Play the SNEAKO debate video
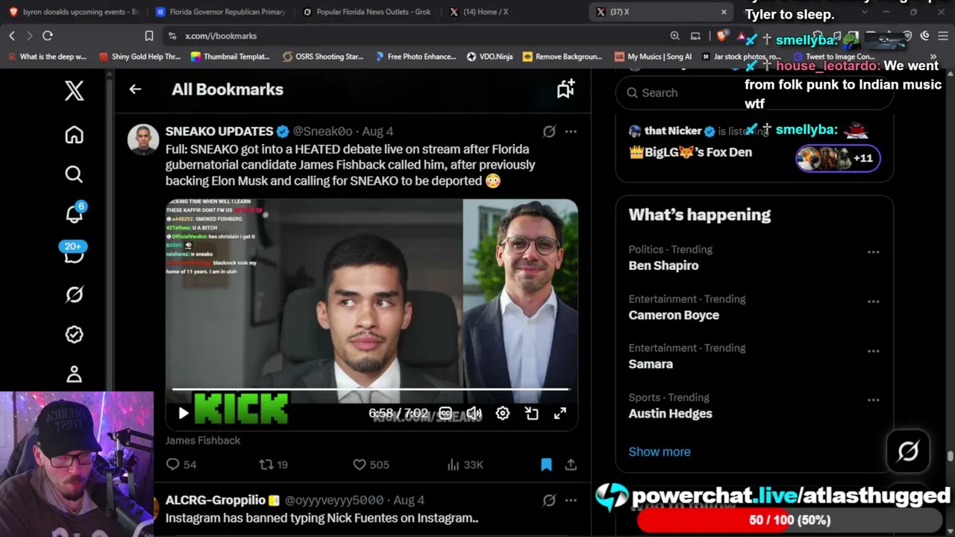The width and height of the screenshot is (955, 537). (x=184, y=413)
